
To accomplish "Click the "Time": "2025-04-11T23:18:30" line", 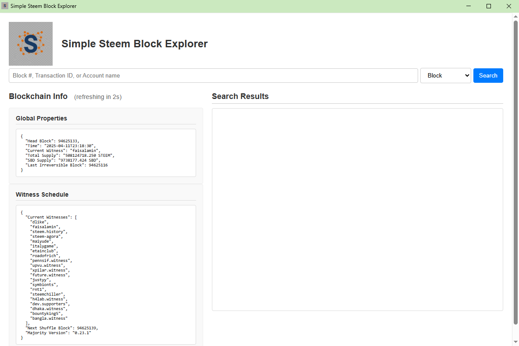I will pos(61,146).
